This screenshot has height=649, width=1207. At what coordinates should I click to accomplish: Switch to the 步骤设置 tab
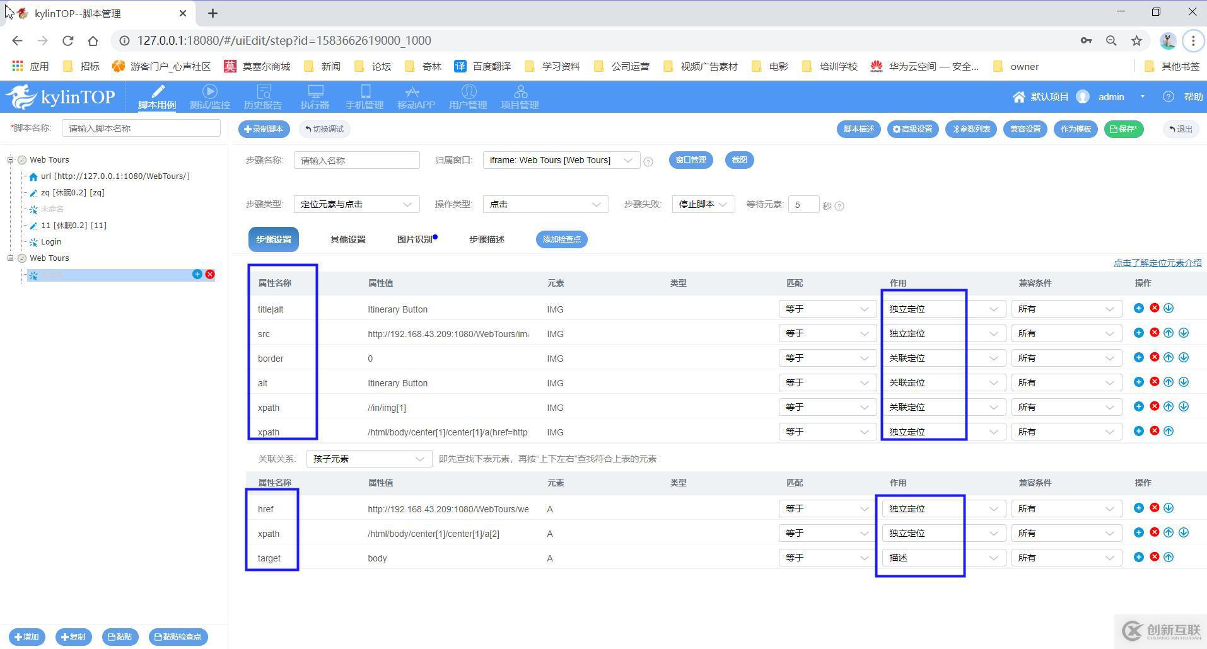click(x=274, y=239)
